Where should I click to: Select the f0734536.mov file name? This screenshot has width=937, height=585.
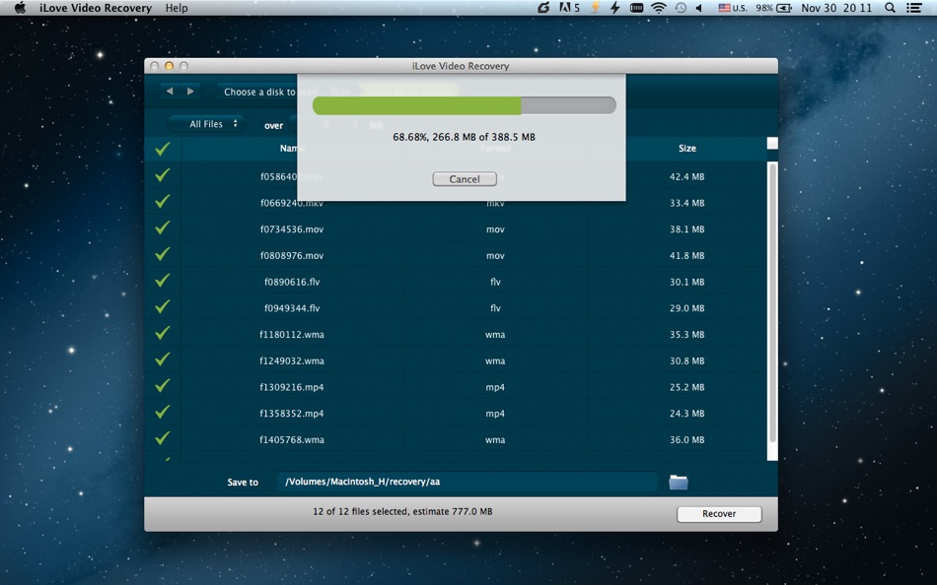click(x=292, y=229)
